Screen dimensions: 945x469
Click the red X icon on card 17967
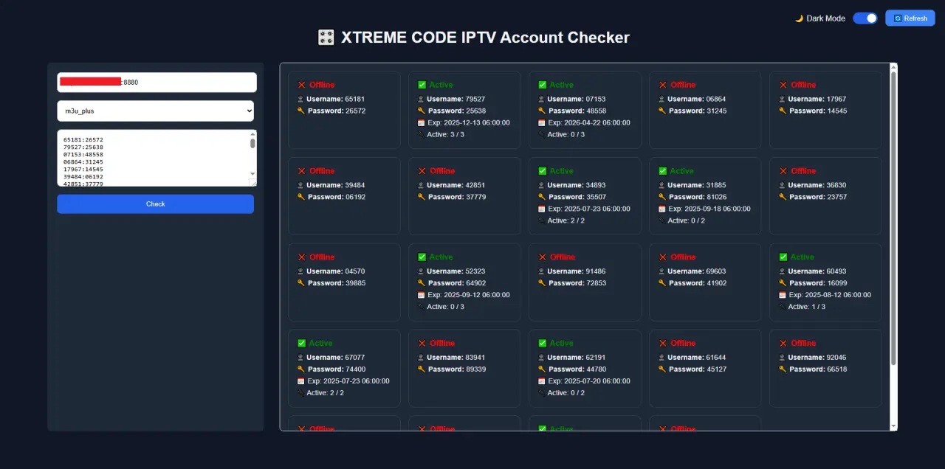pos(783,85)
